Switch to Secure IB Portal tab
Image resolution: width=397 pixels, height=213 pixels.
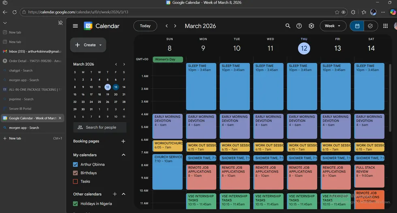32,109
